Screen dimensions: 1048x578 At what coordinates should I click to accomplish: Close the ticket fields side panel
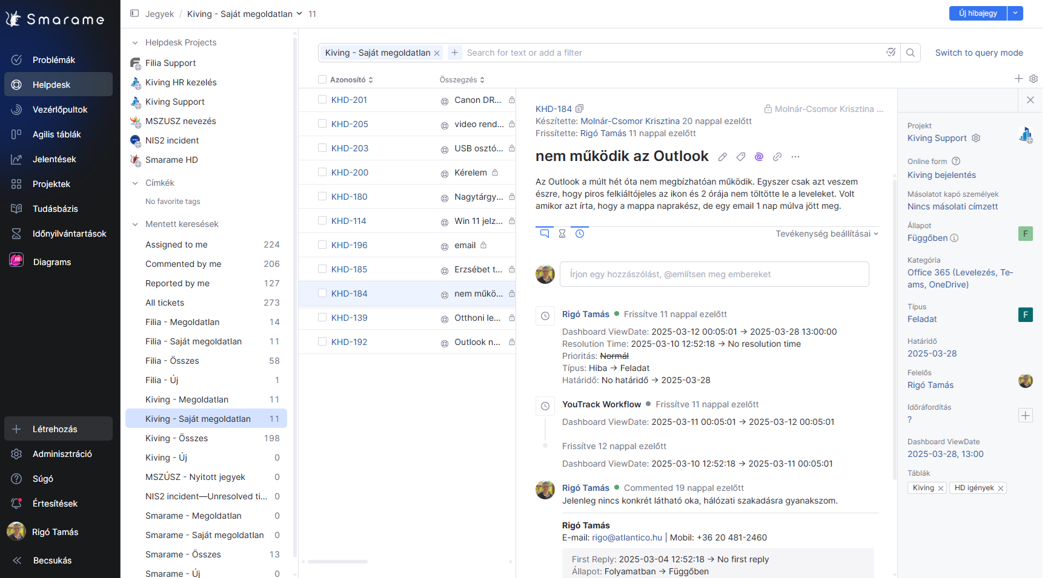tap(1030, 100)
